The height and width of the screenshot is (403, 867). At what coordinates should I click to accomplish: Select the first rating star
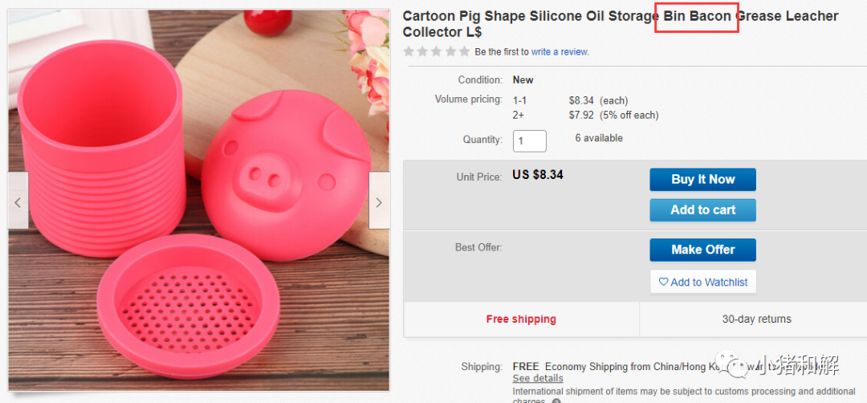tap(409, 51)
